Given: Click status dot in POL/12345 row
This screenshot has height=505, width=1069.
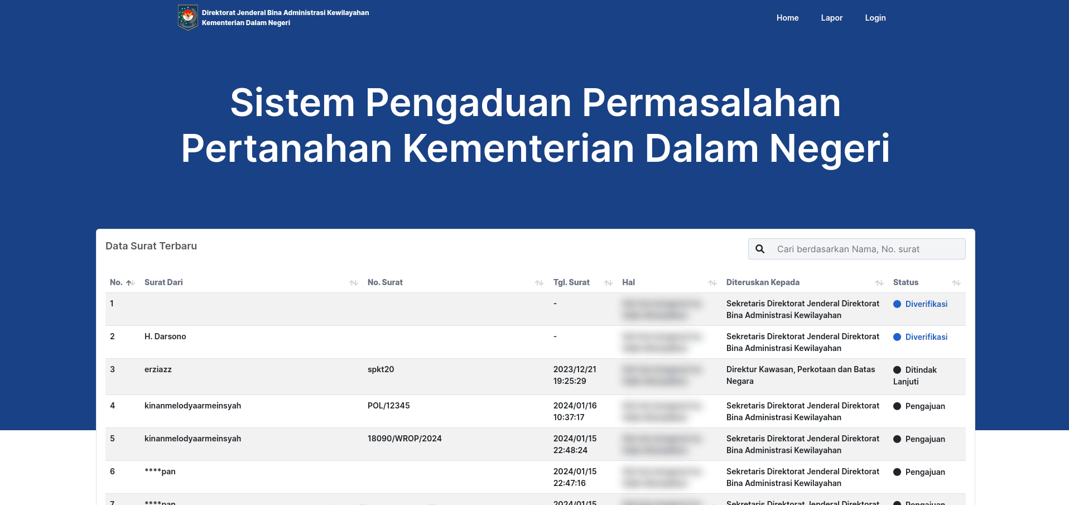Looking at the screenshot, I should (897, 406).
